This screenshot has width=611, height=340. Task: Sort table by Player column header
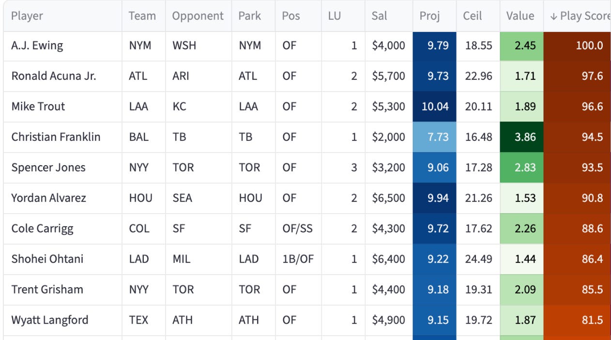click(x=62, y=16)
